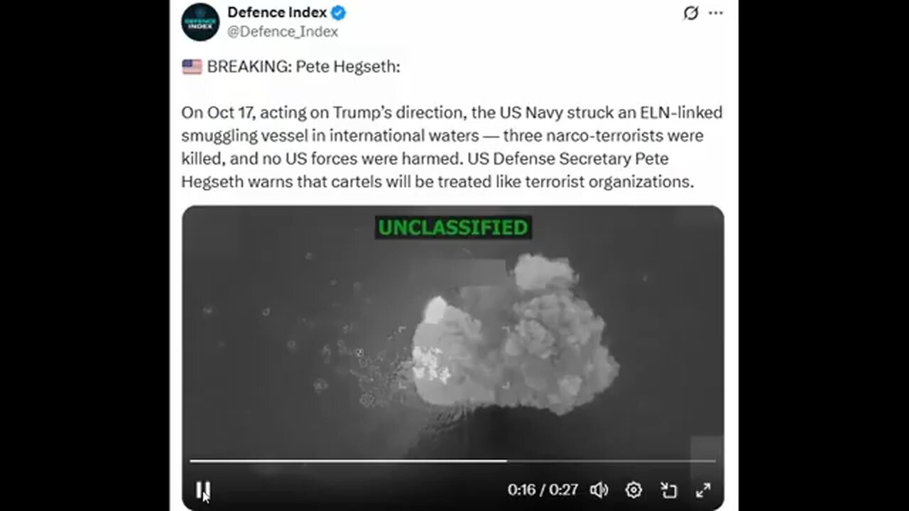Open the Grok explain-post icon

691,13
